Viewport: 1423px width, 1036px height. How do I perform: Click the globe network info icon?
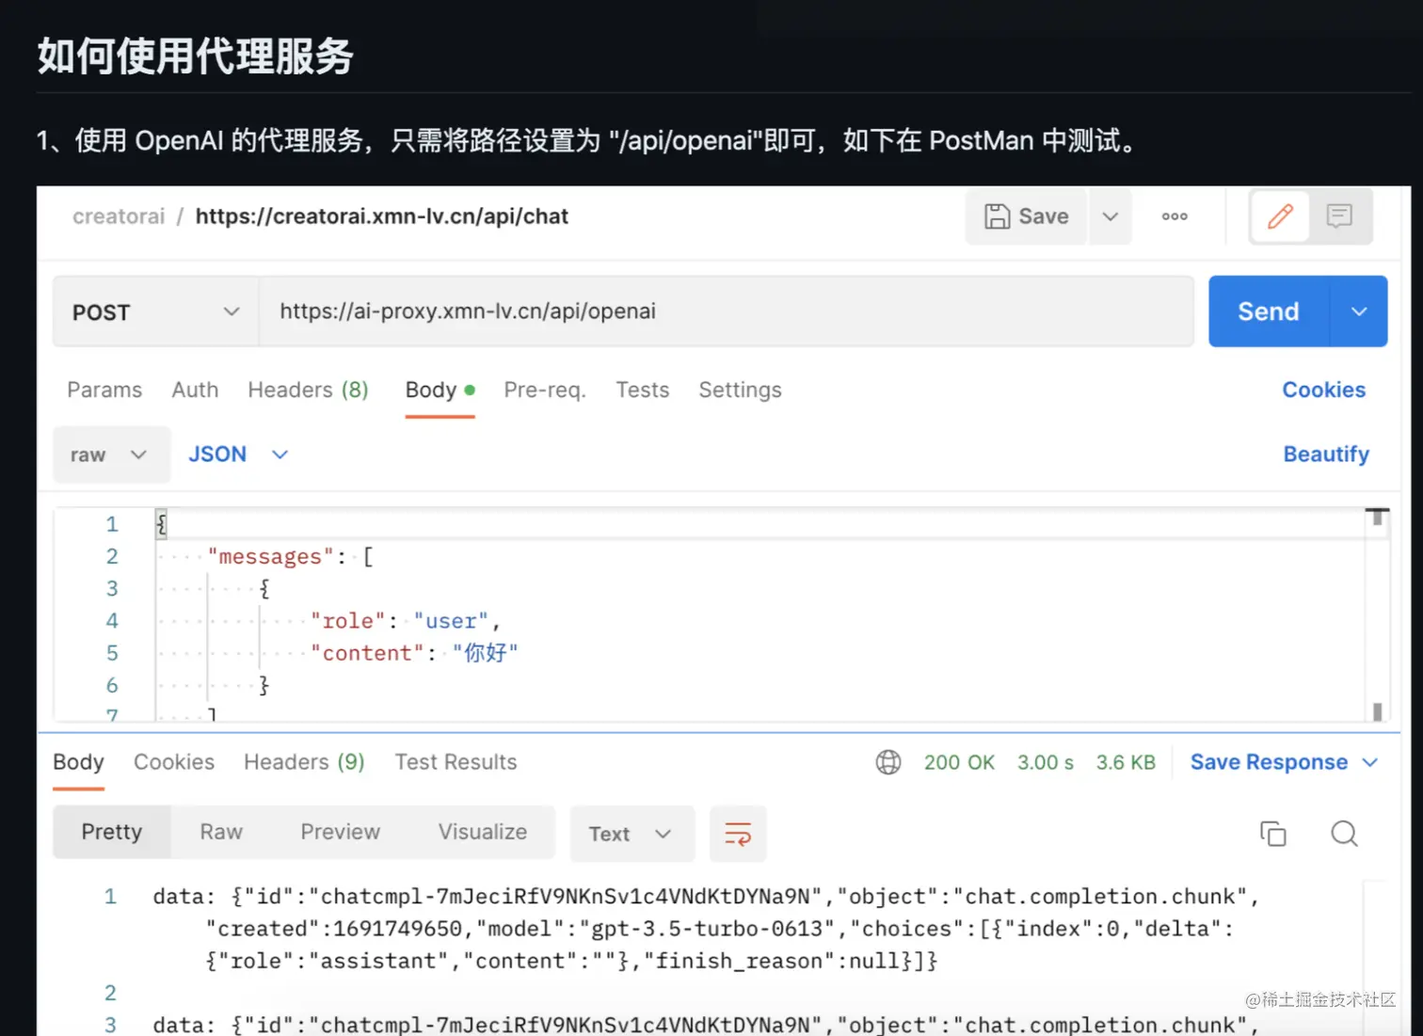point(888,762)
